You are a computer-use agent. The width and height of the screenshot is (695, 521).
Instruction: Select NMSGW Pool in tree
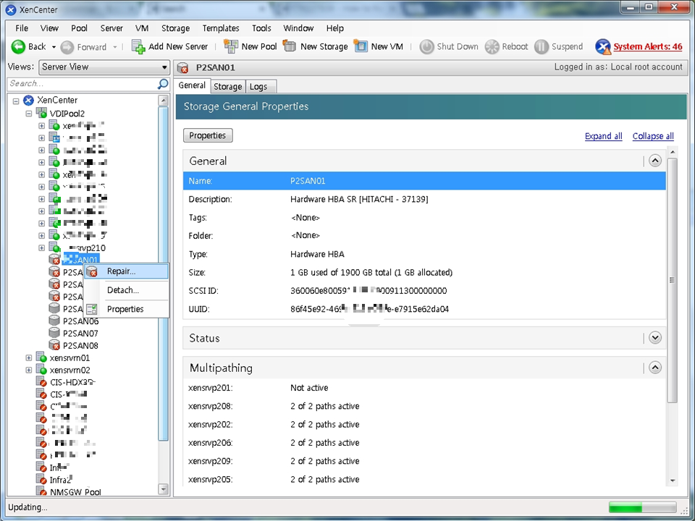(x=75, y=492)
